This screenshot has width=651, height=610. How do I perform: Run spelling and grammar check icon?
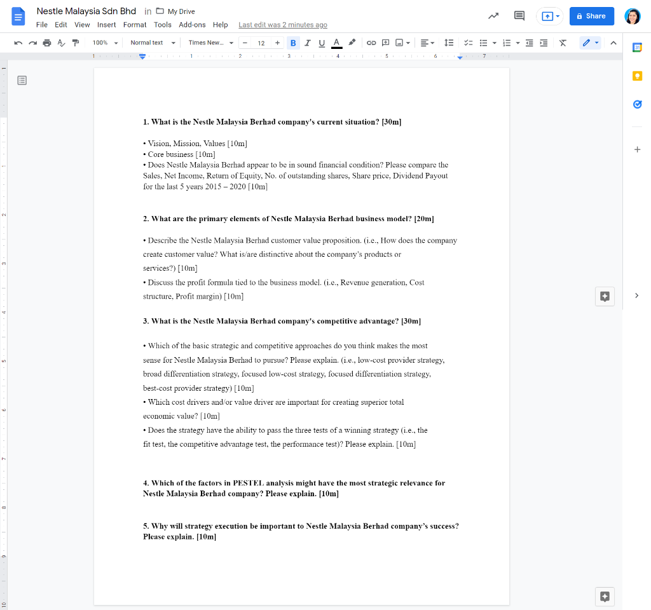pos(61,43)
